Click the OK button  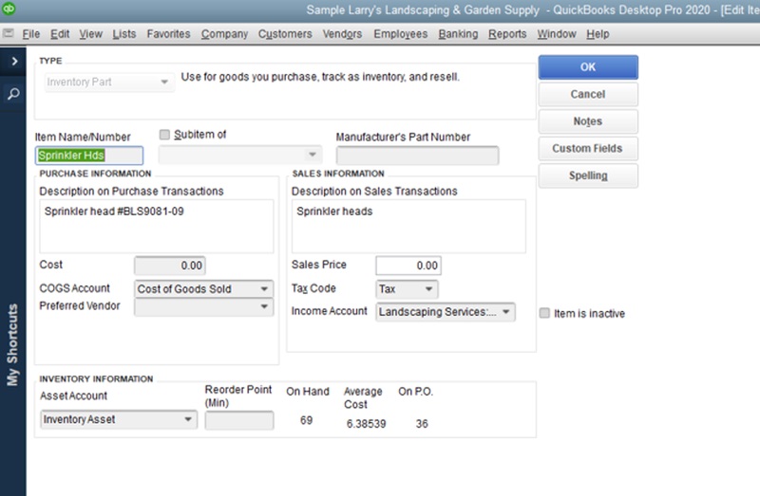point(588,67)
